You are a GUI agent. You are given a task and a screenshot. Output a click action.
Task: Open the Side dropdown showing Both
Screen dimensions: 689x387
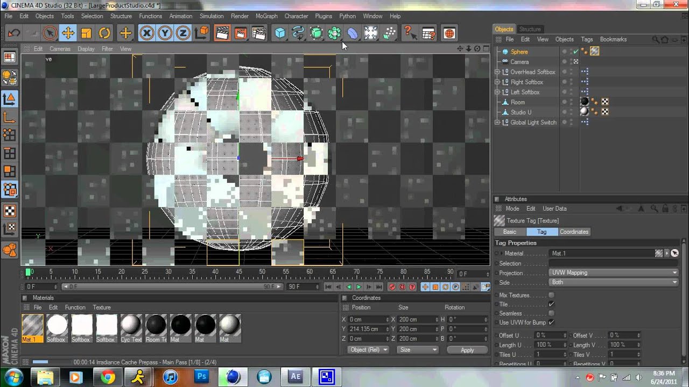pyautogui.click(x=614, y=282)
